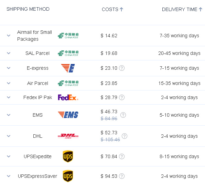Select the DHL shipping method name
Viewport: 205px width, 183px height.
[x=37, y=136]
